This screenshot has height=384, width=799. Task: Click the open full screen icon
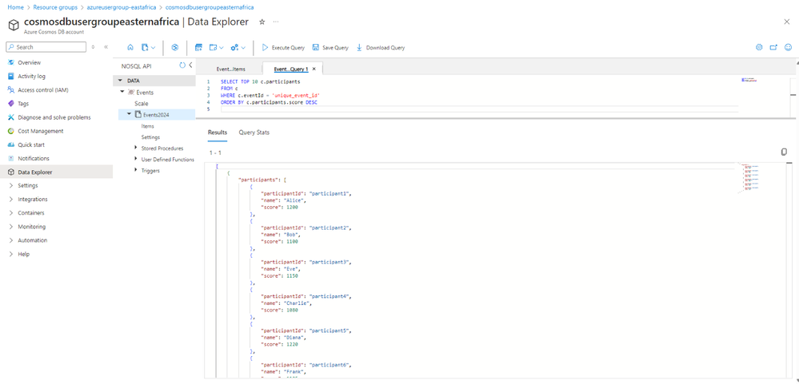click(773, 47)
